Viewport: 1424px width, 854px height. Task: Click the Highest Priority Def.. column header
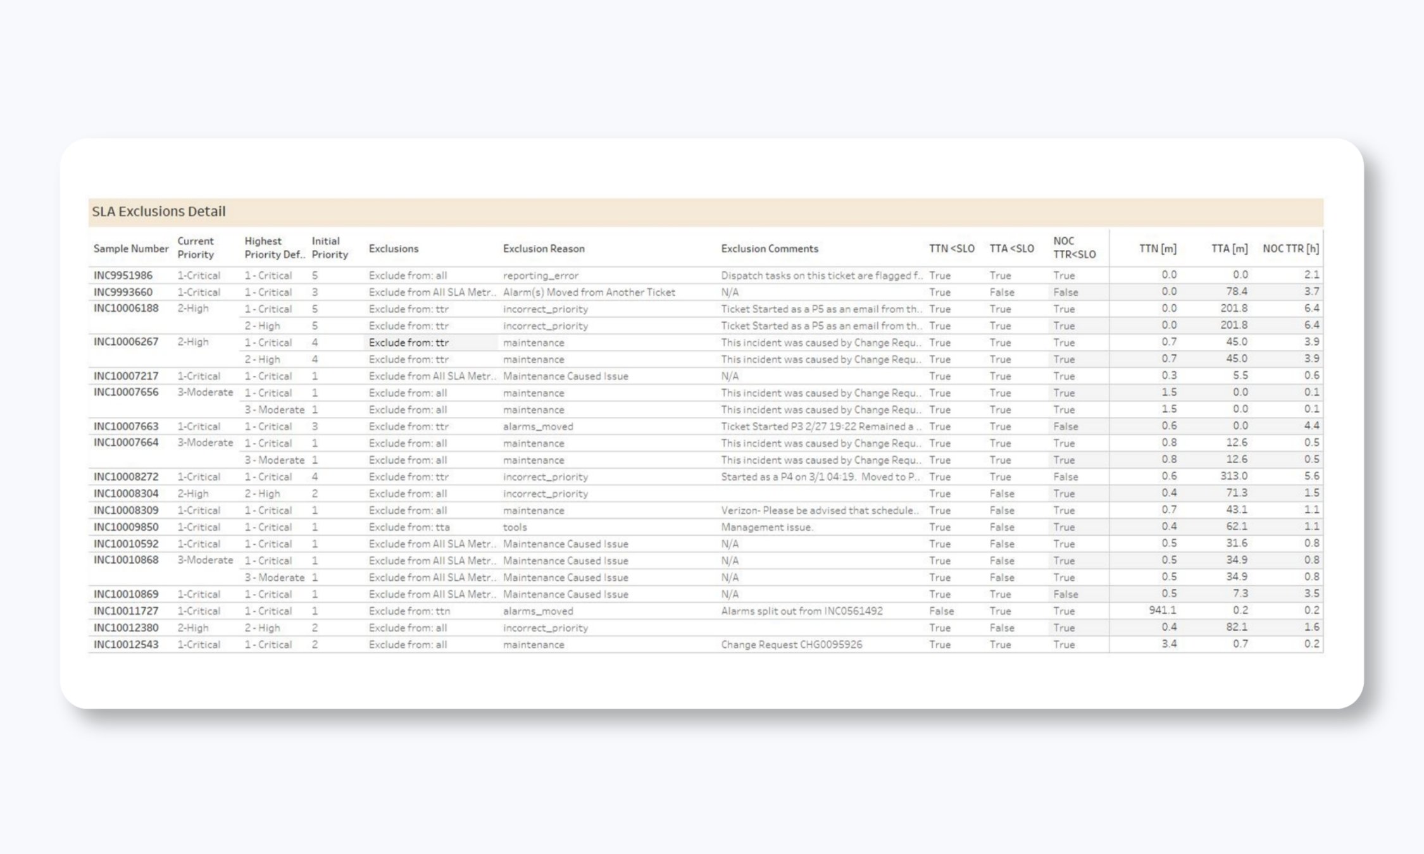[x=274, y=248]
